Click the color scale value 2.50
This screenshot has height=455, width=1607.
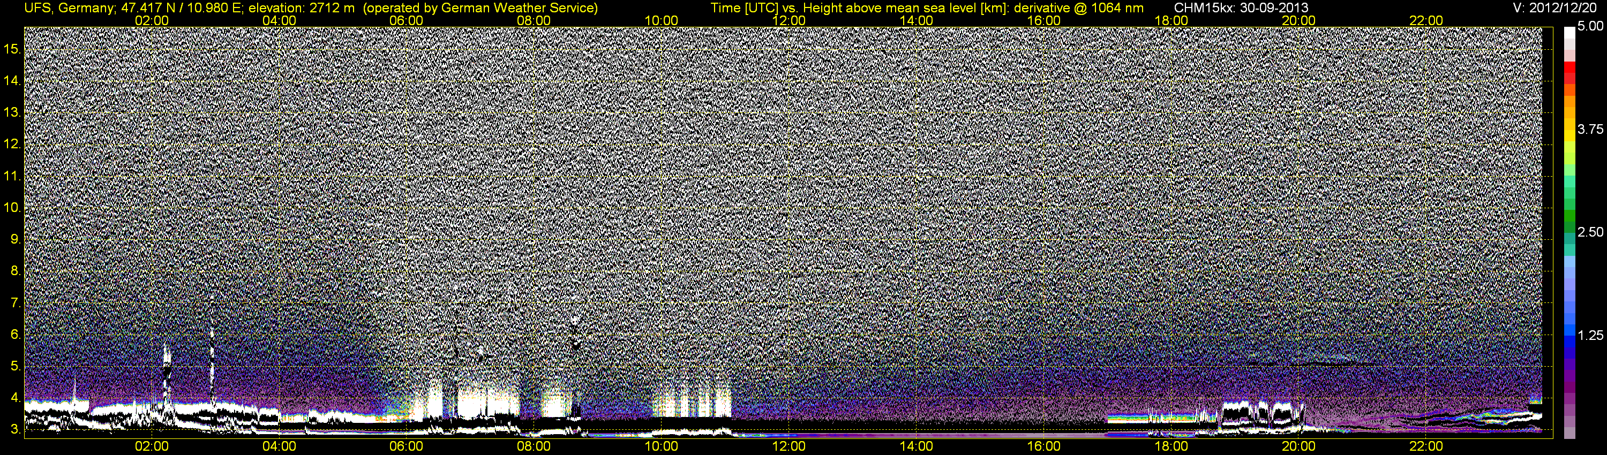pyautogui.click(x=1590, y=232)
